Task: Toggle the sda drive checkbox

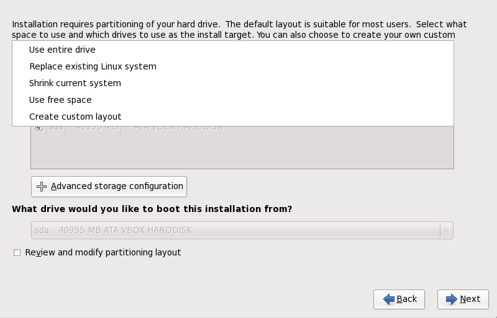Action: click(x=39, y=128)
